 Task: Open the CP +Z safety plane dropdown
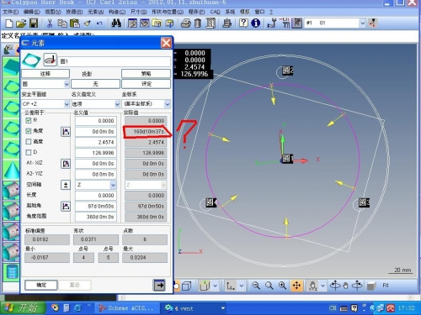click(x=45, y=104)
